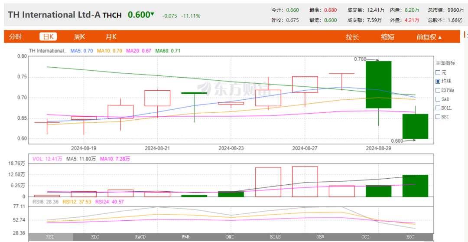The image size is (468, 242).
Task: Switch to the 分时 intraday tab
Action: click(15, 37)
